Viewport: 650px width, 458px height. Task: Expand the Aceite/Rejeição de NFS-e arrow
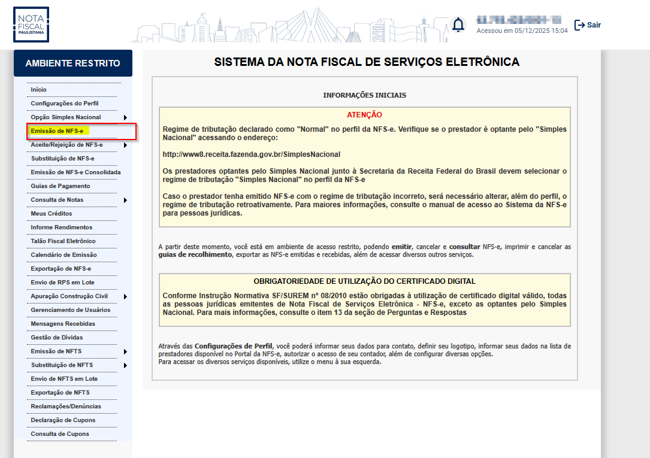coord(125,145)
